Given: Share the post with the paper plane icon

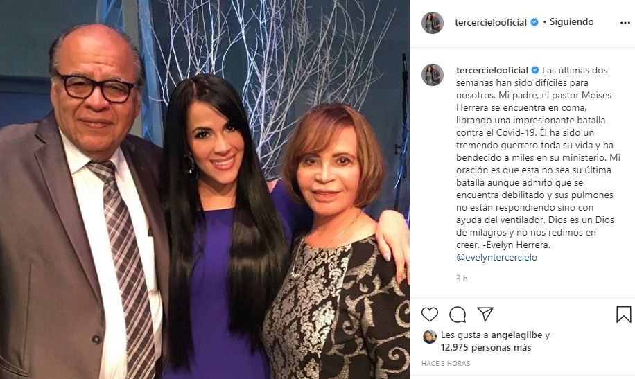Looking at the screenshot, I should [485, 314].
